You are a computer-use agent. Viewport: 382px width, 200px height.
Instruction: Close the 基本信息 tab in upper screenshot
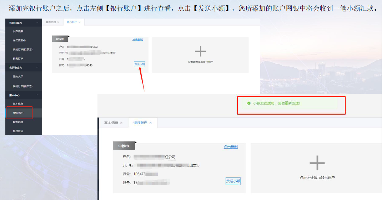pos(58,22)
